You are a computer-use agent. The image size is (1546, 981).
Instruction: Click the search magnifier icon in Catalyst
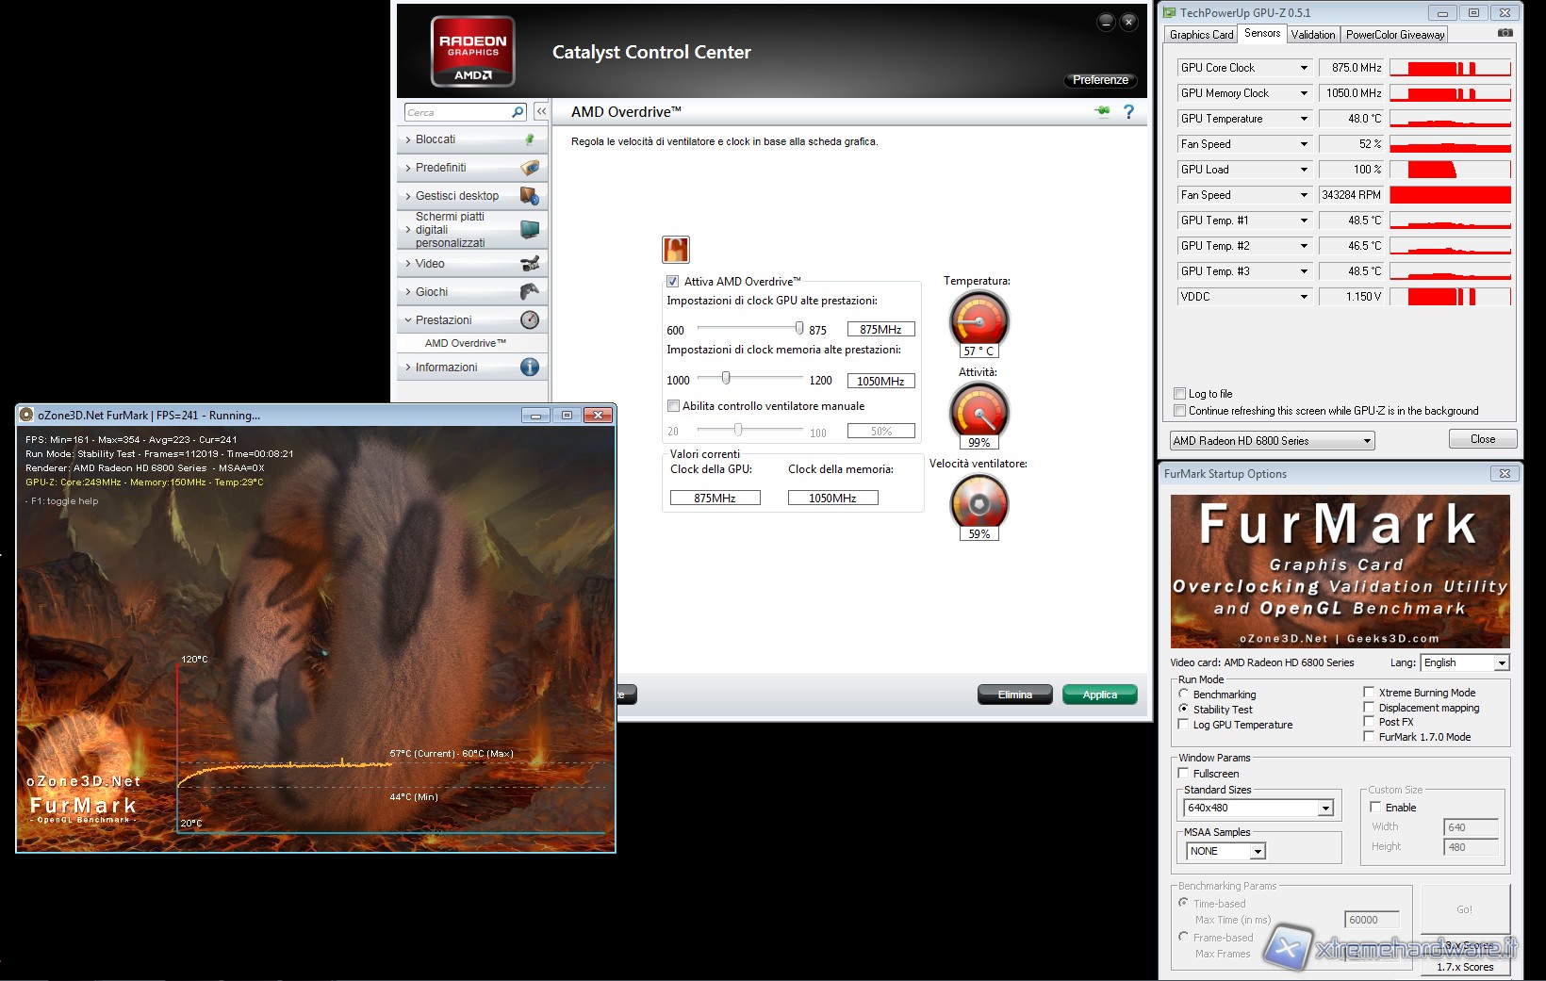pos(518,112)
